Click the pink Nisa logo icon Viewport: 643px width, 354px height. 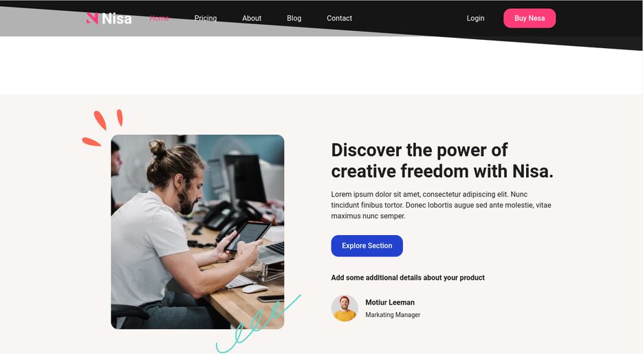pos(92,19)
